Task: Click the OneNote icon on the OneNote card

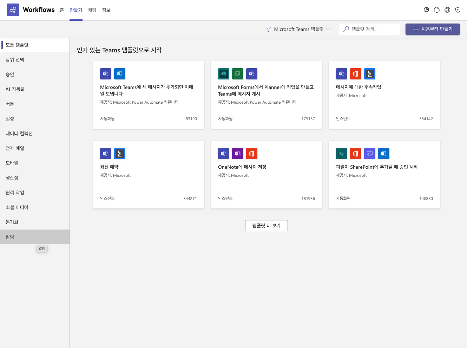Action: pyautogui.click(x=238, y=154)
